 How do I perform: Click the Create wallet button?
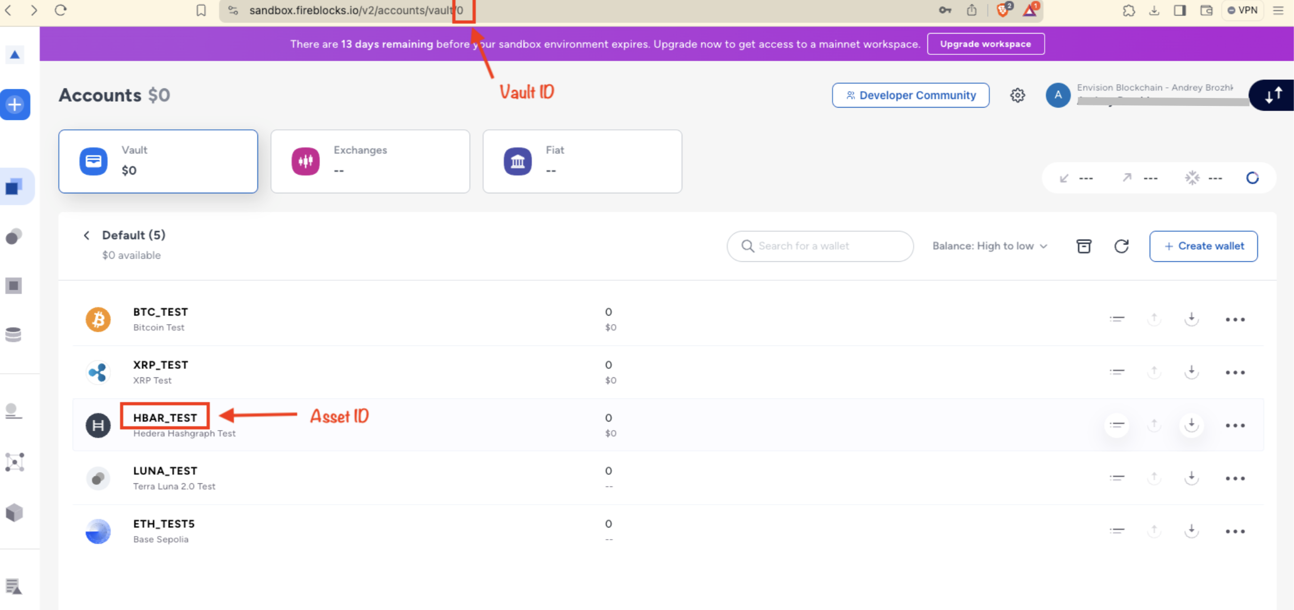1203,246
